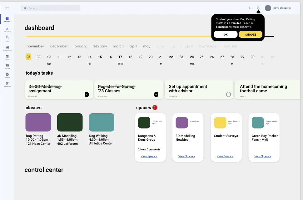This screenshot has width=303, height=200.
Task: Uncheck Register for Spring '23 Classes
Action: coord(156,95)
